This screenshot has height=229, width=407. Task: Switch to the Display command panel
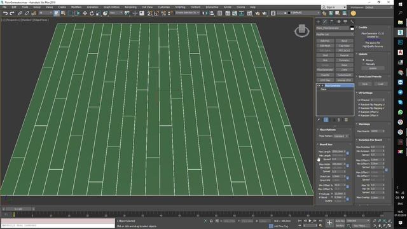point(345,22)
